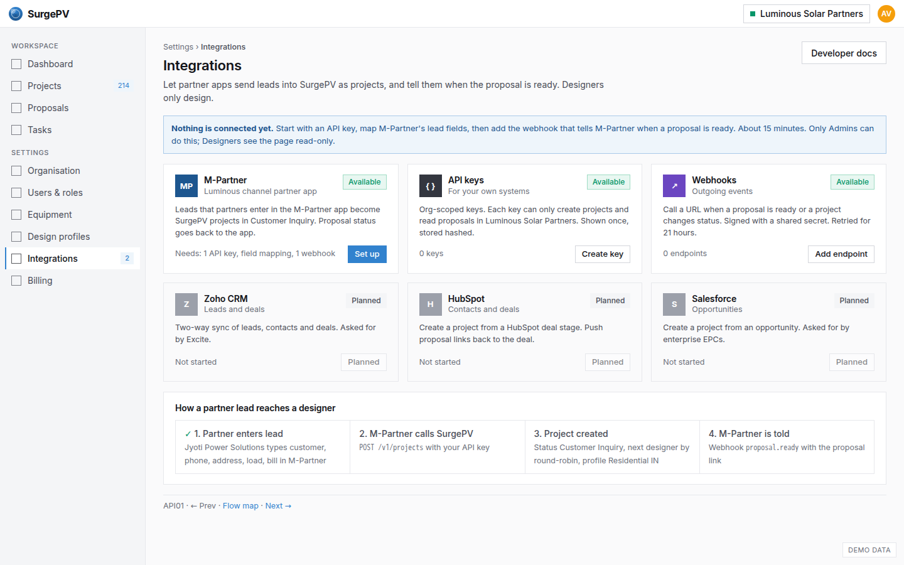Click the Tasks sidebar icon box
The image size is (904, 565).
pyautogui.click(x=16, y=130)
